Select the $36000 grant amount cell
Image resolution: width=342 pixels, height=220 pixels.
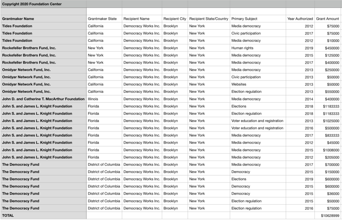click(x=328, y=194)
